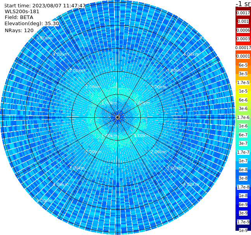The width and height of the screenshot is (251, 235).
Task: Click the colorbar value '0.001'
Action: click(x=243, y=21)
